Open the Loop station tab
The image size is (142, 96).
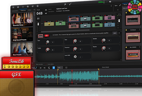click(50, 64)
